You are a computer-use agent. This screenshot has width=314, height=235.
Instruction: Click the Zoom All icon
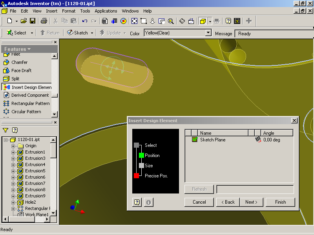click(x=134, y=21)
